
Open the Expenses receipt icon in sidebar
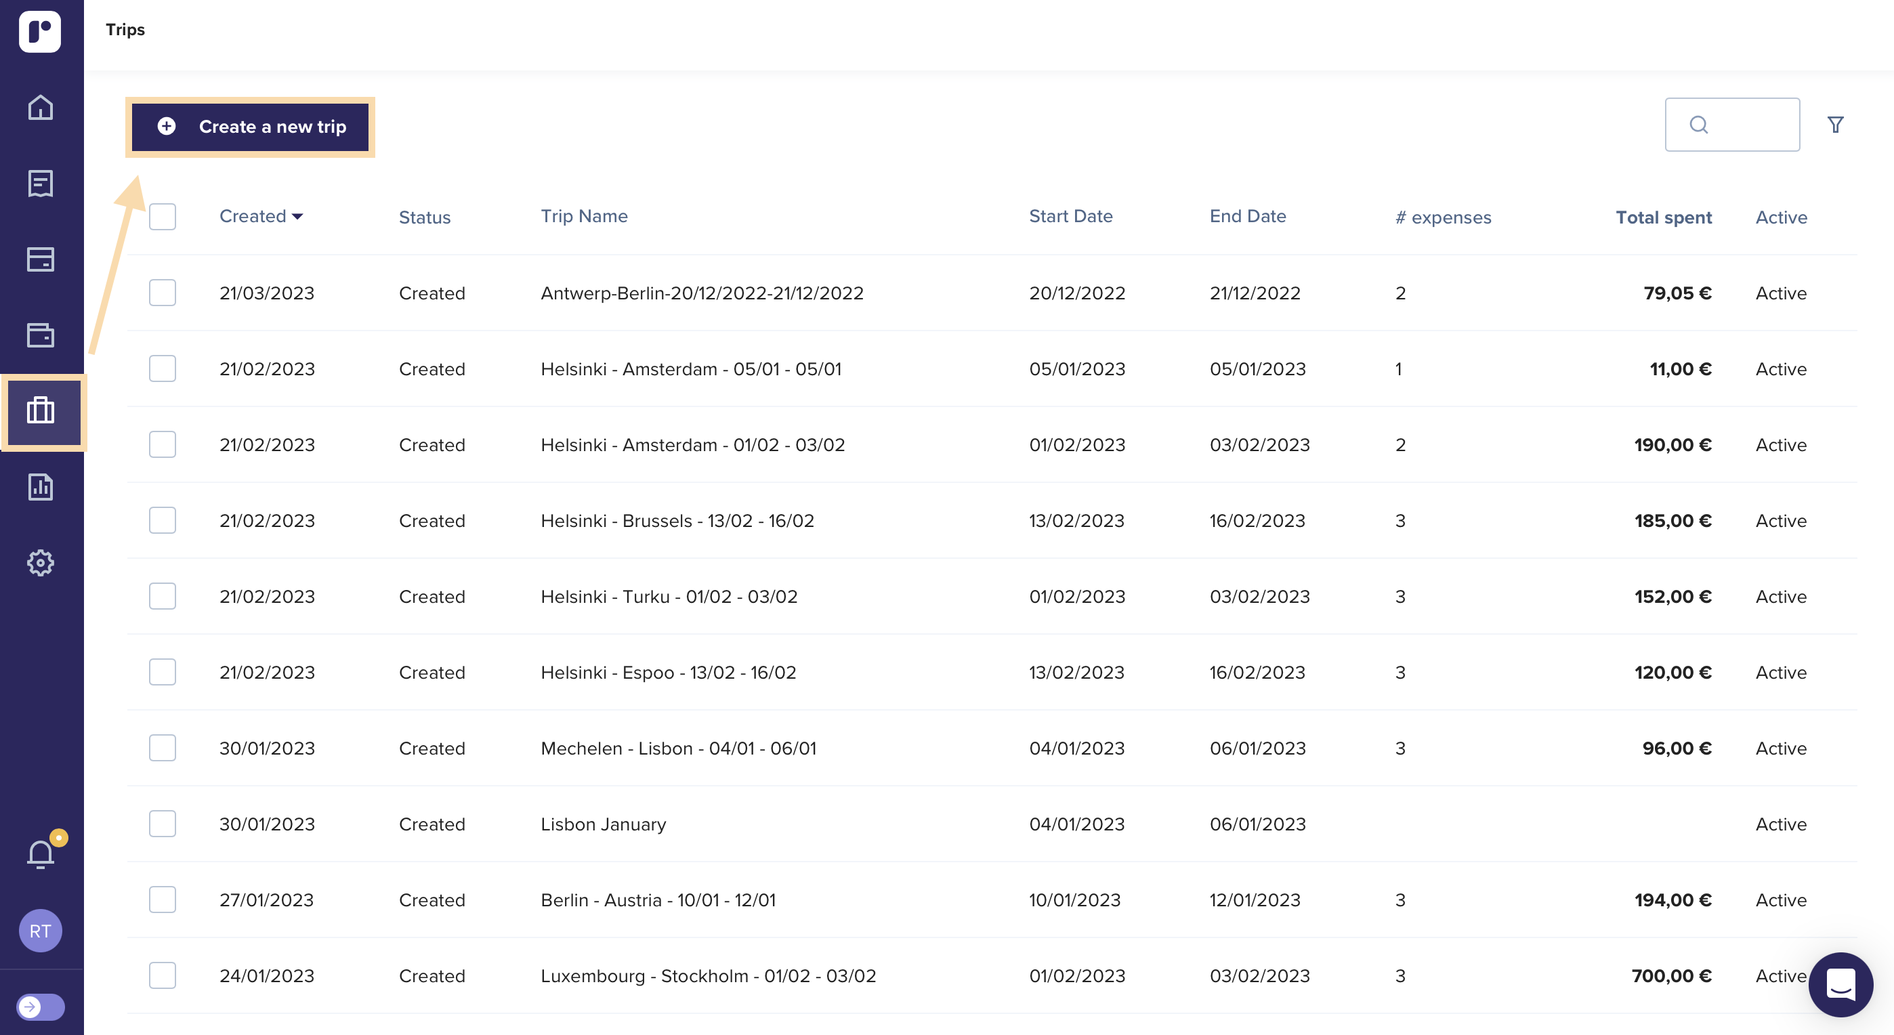[41, 183]
